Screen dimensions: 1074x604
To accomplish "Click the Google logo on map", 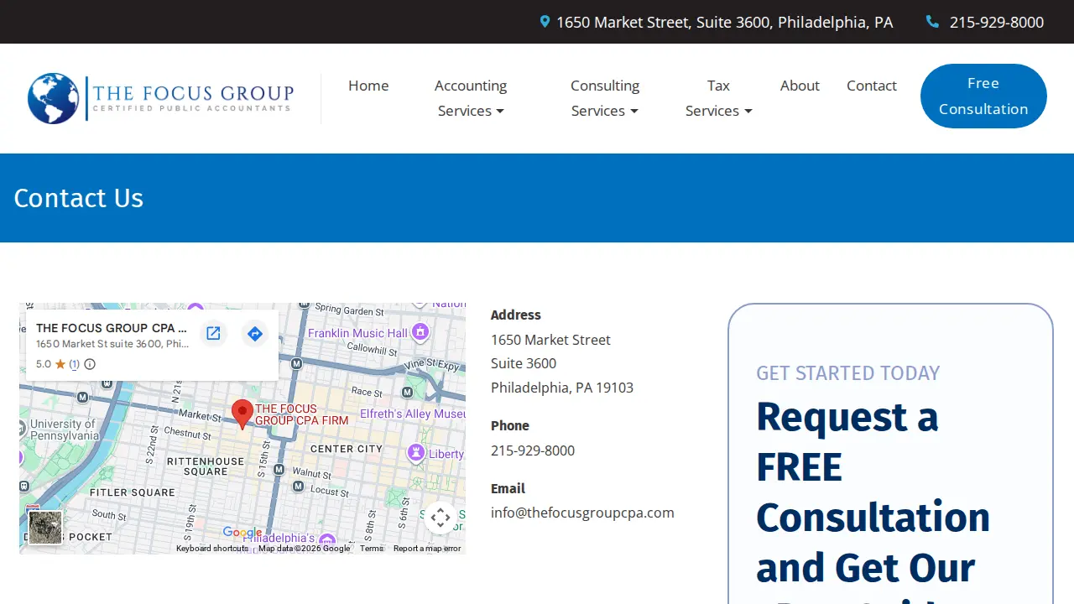I will (242, 533).
